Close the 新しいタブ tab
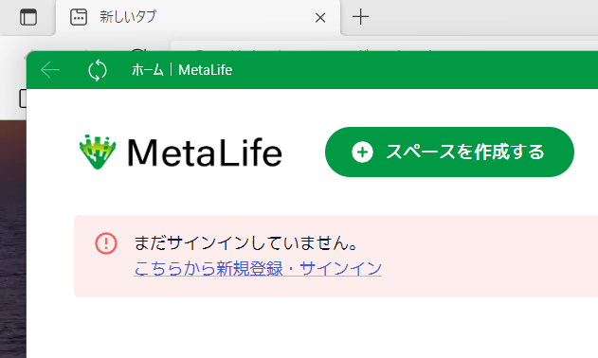Screen dimensions: 598x358 [x=320, y=18]
